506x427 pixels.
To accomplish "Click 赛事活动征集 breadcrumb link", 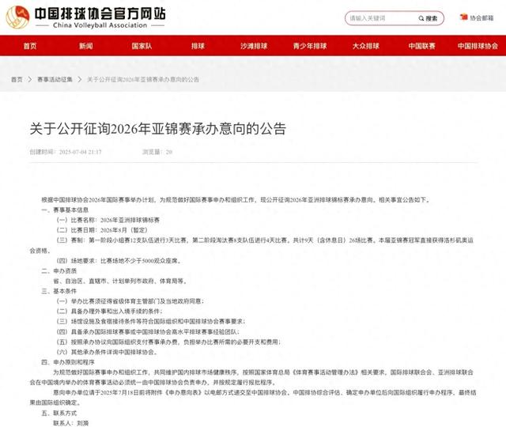I will (55, 80).
